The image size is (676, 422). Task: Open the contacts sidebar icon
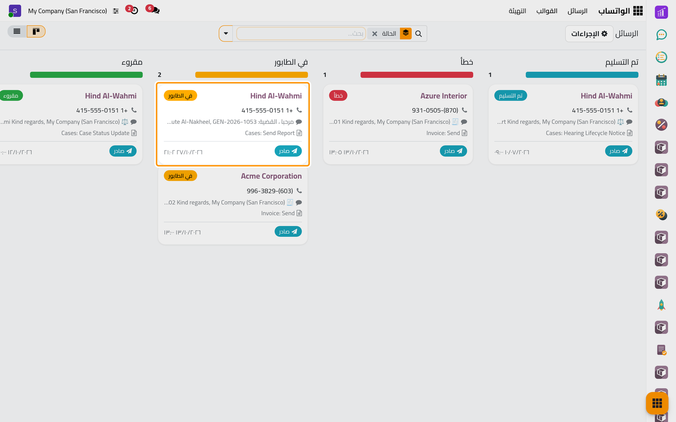coord(661,102)
